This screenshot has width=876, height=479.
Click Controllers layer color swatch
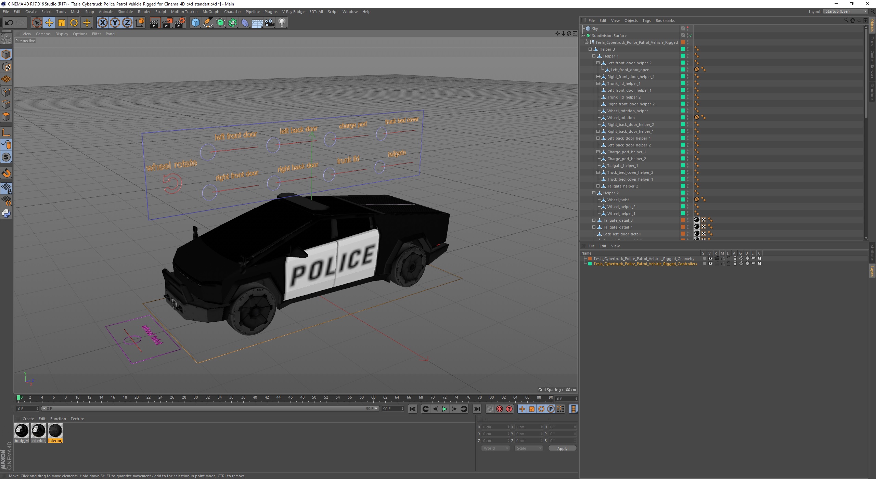click(x=590, y=264)
